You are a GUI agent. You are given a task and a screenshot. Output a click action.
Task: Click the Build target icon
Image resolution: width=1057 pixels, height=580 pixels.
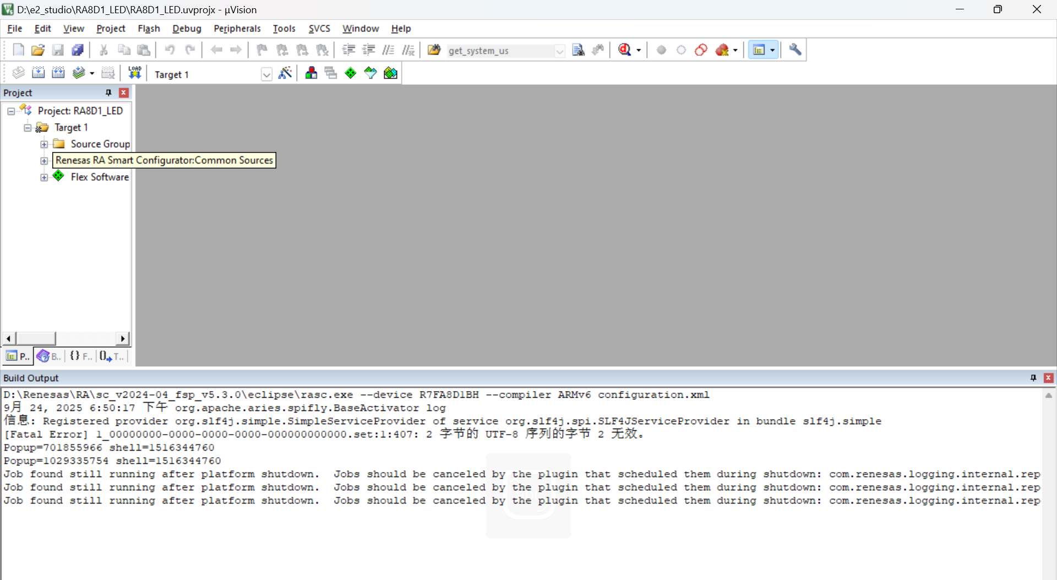[38, 73]
